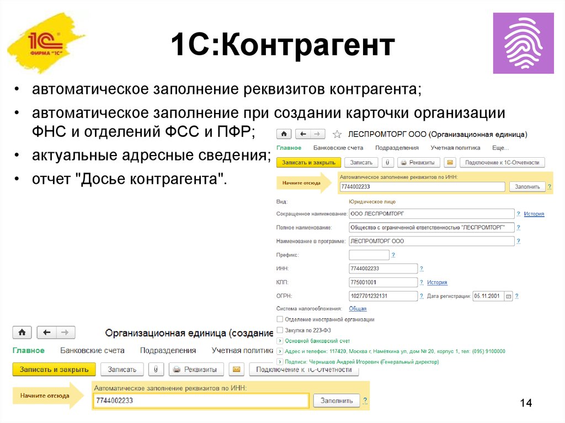Click envelope icon in creation form
The image size is (565, 423).
tap(236, 370)
